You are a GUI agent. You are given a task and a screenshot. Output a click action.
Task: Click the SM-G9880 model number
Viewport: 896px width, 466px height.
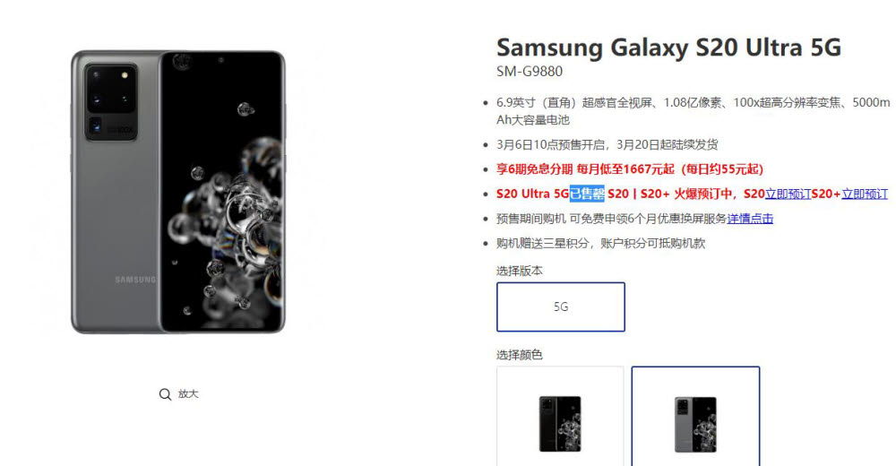tap(530, 72)
